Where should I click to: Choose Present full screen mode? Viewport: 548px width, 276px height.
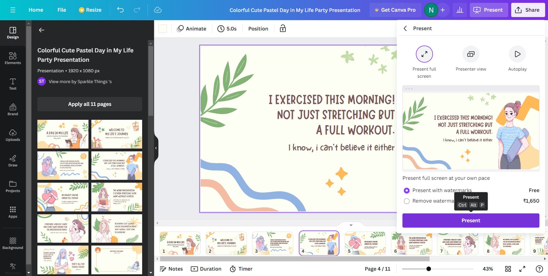tap(424, 54)
